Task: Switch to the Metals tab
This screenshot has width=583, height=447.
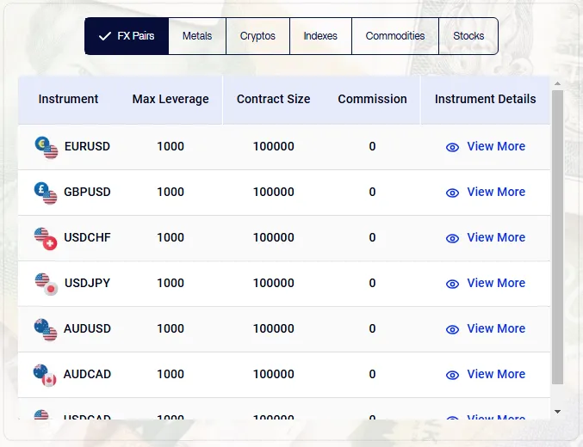Action: 197,36
